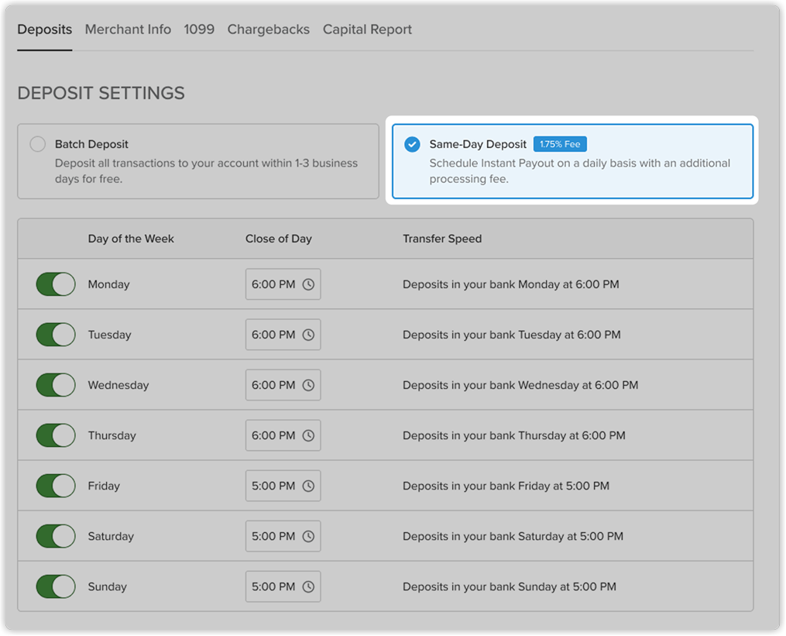This screenshot has height=636, width=786.
Task: Toggle the Sunday deposit switch
Action: (56, 587)
